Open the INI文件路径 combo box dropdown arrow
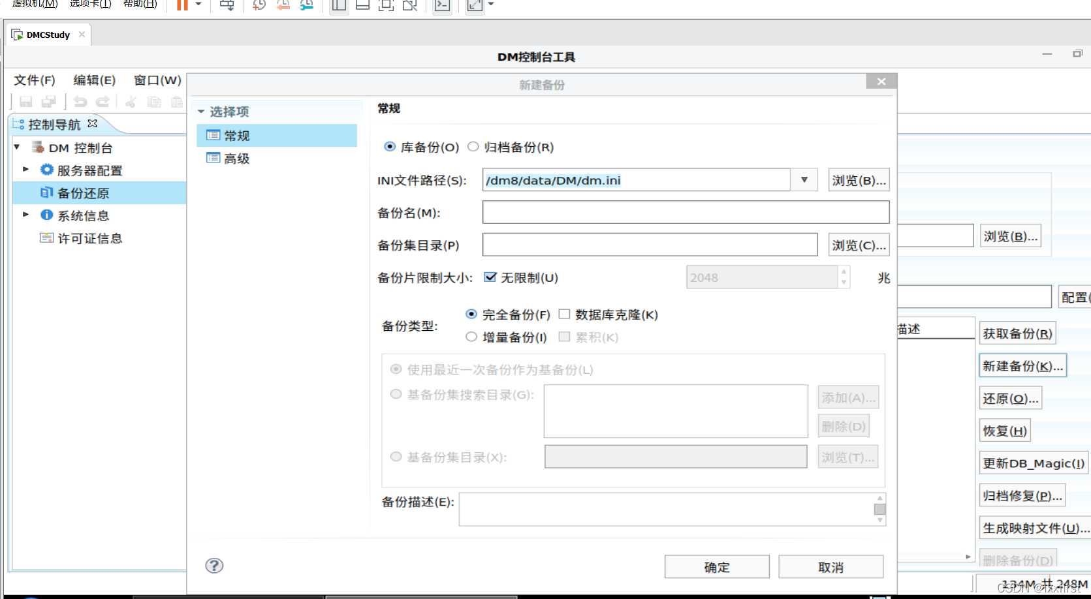 tap(804, 179)
